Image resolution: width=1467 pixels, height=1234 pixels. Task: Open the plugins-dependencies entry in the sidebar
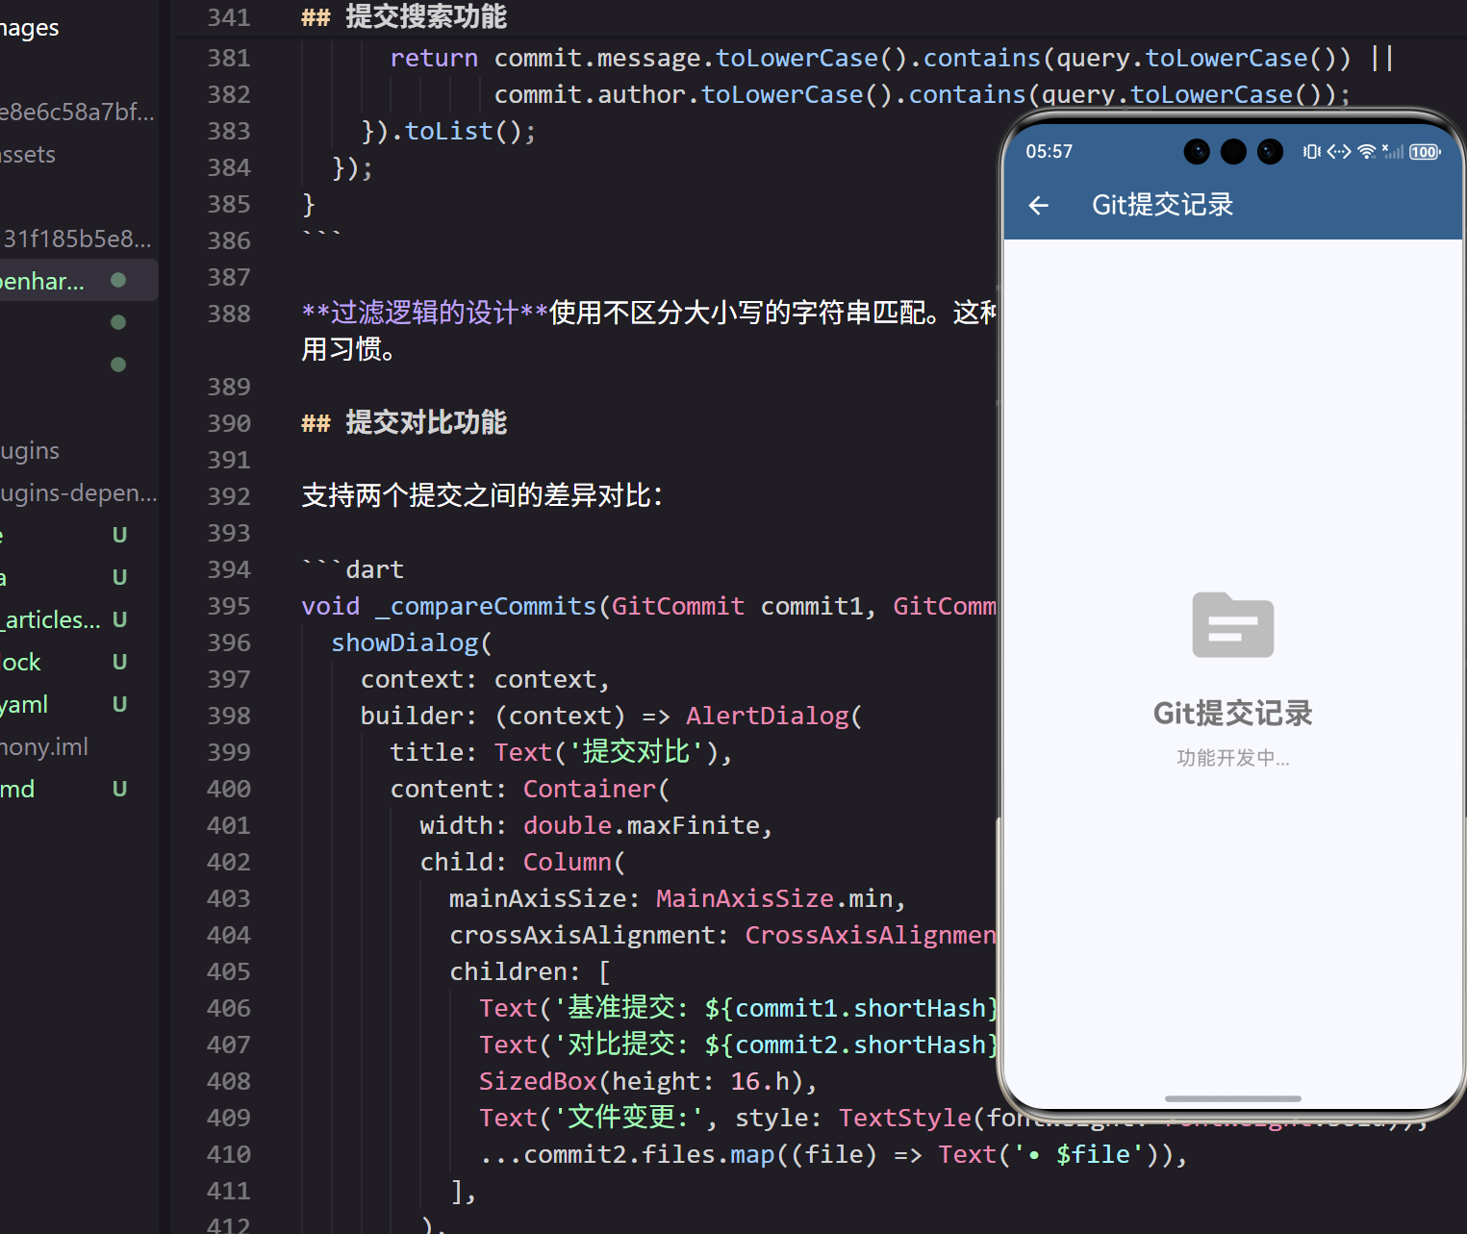click(77, 492)
